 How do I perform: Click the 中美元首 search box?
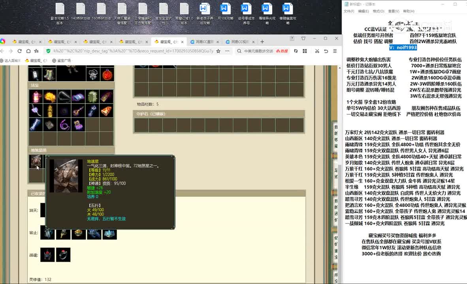[258, 51]
